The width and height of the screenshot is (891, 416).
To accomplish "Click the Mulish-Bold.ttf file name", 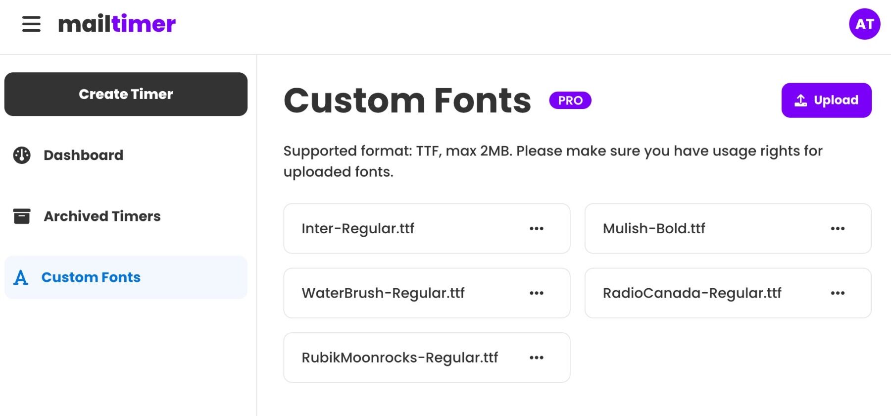I will 654,228.
